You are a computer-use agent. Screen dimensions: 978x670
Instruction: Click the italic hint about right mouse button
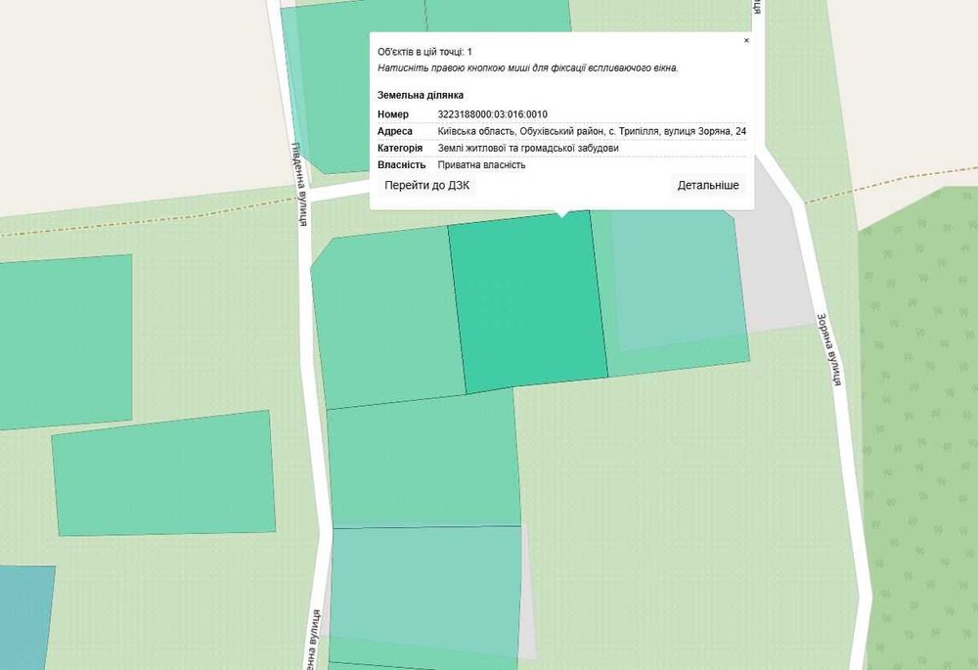528,68
